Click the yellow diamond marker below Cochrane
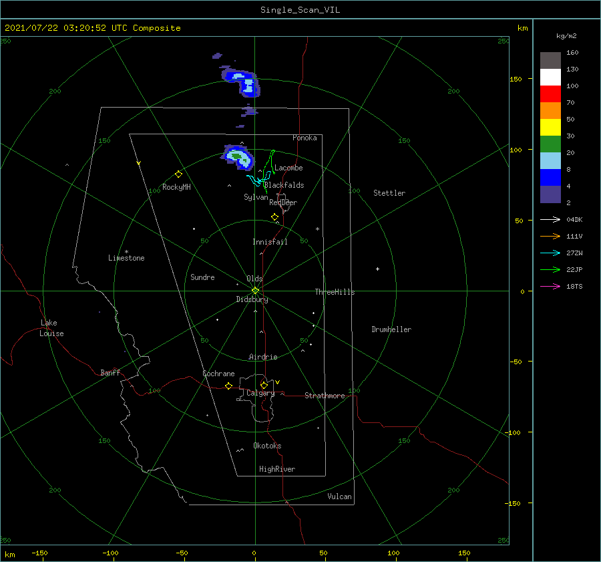 228,386
